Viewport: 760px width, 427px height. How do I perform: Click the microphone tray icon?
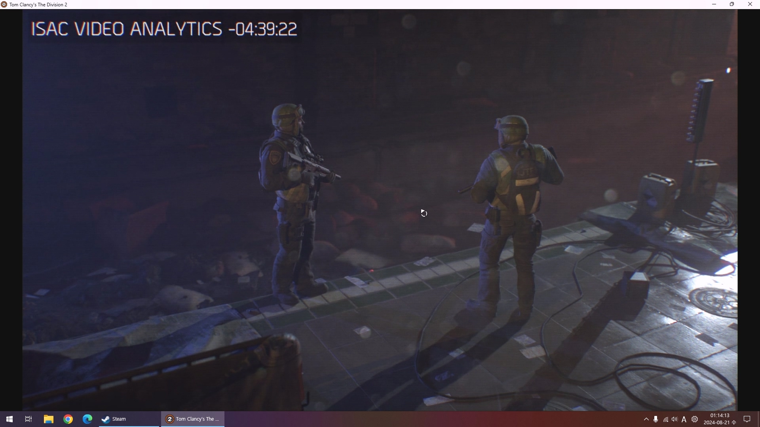[x=656, y=419]
